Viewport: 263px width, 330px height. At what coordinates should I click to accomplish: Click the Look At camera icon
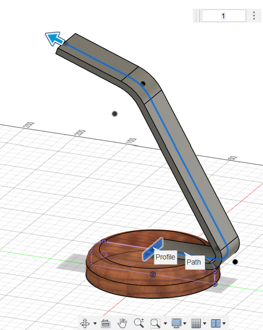click(106, 323)
